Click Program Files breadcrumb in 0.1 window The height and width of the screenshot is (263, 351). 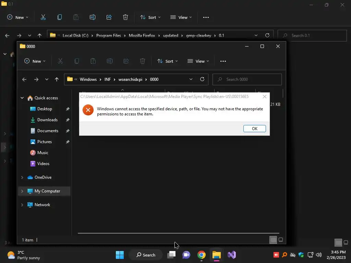tap(109, 36)
